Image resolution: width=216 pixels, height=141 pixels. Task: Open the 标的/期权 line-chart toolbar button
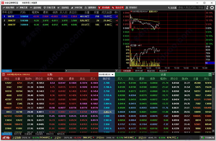pyautogui.click(x=8, y=8)
